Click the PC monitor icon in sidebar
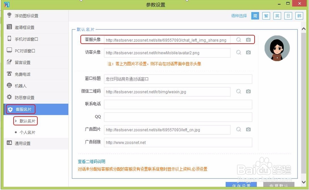This screenshot has width=309, height=190. 9,50
